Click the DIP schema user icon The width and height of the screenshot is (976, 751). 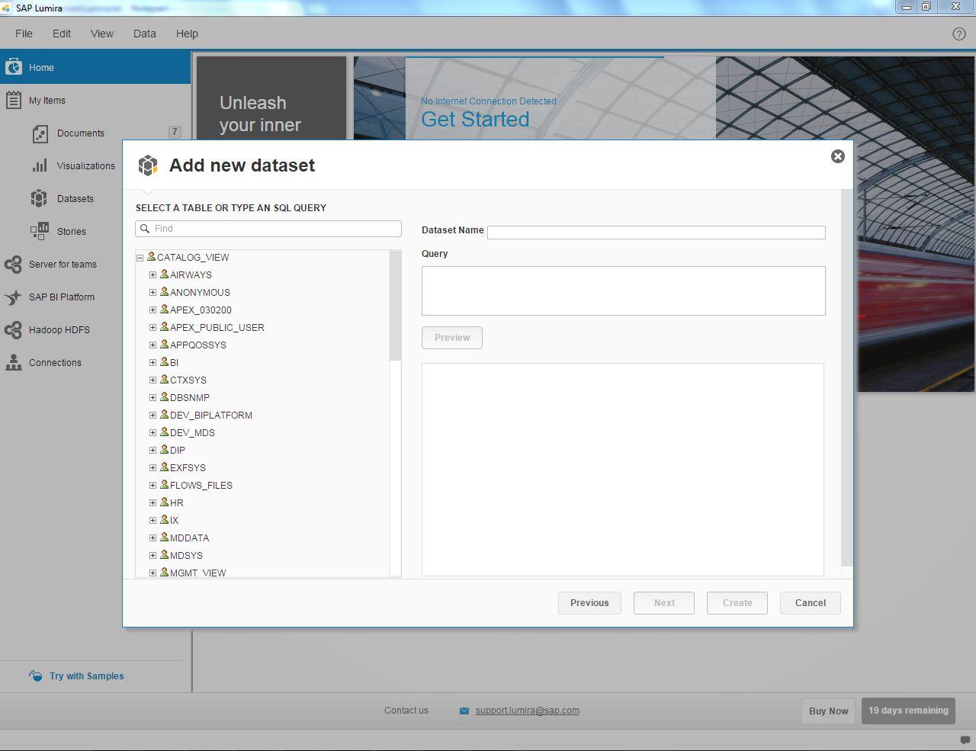coord(164,450)
